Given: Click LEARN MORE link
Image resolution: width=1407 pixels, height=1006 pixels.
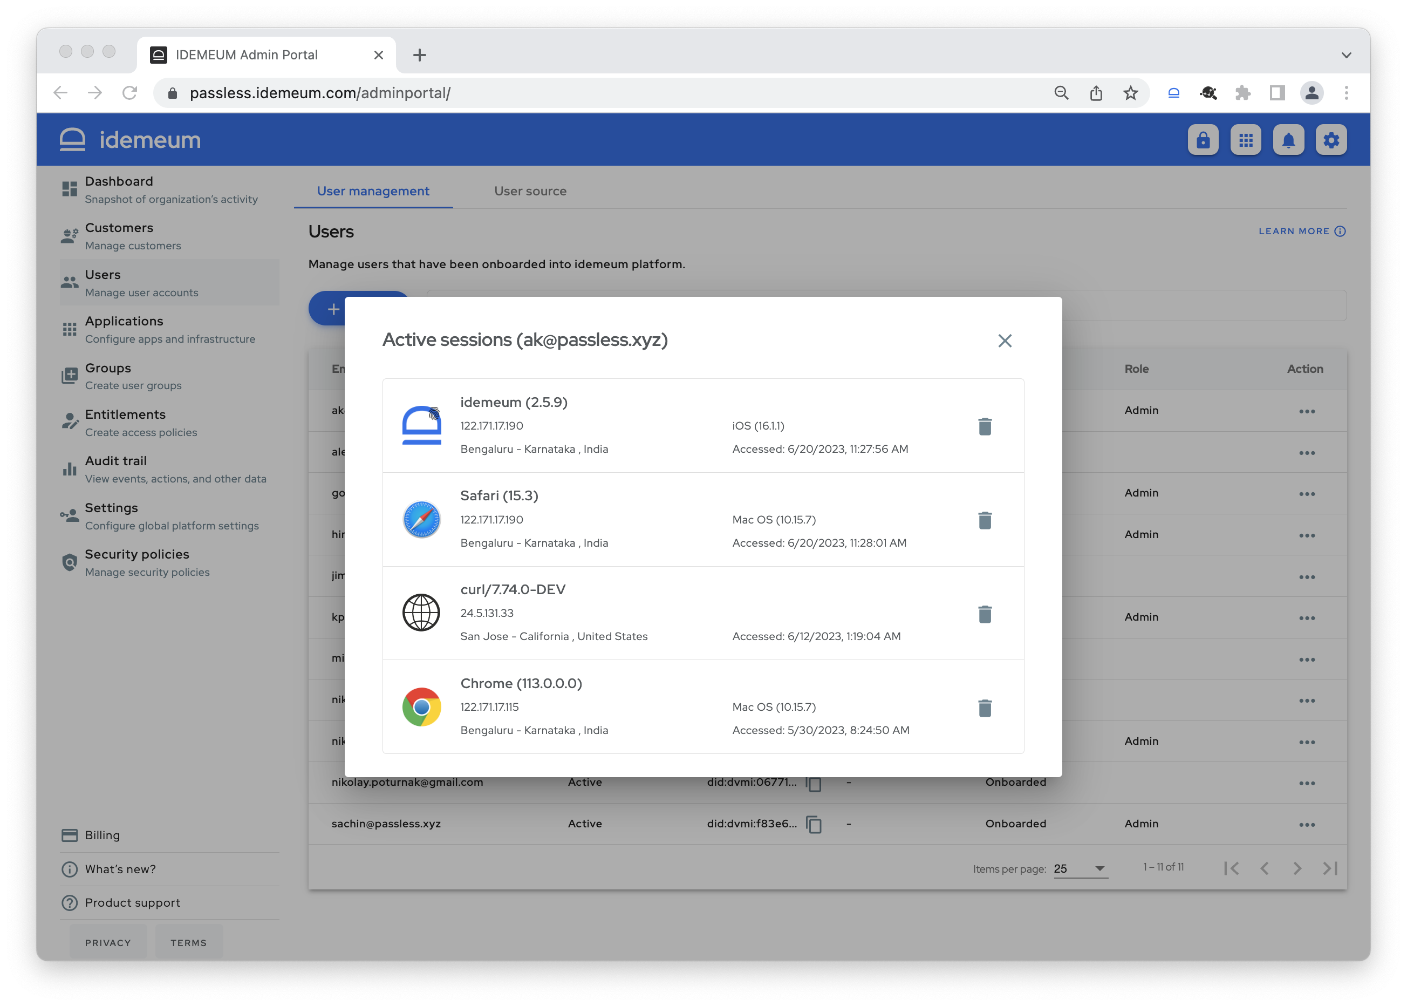Looking at the screenshot, I should (1302, 231).
